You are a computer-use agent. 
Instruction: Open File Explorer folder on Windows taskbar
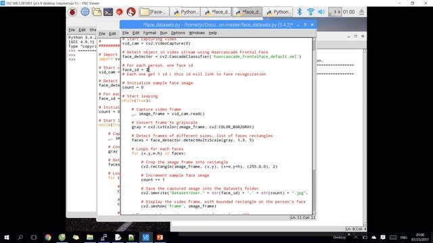click(90, 237)
